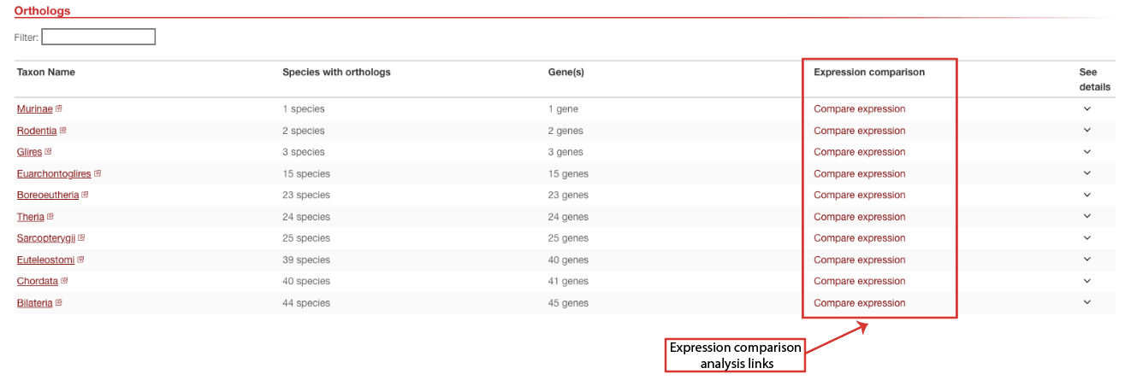Compare expression for Glires orthologs

859,152
